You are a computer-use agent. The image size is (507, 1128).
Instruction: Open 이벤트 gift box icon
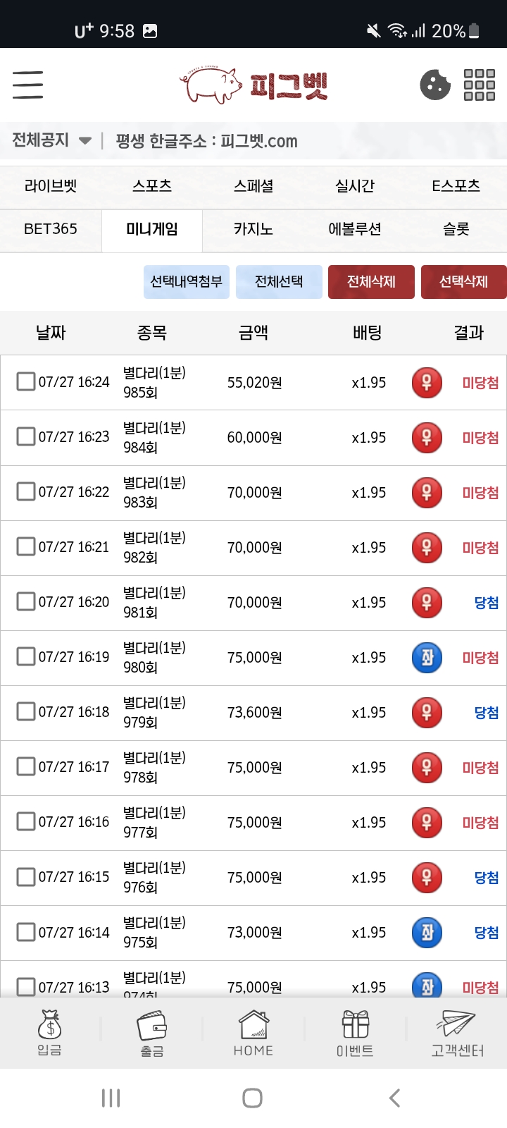[x=355, y=1034]
